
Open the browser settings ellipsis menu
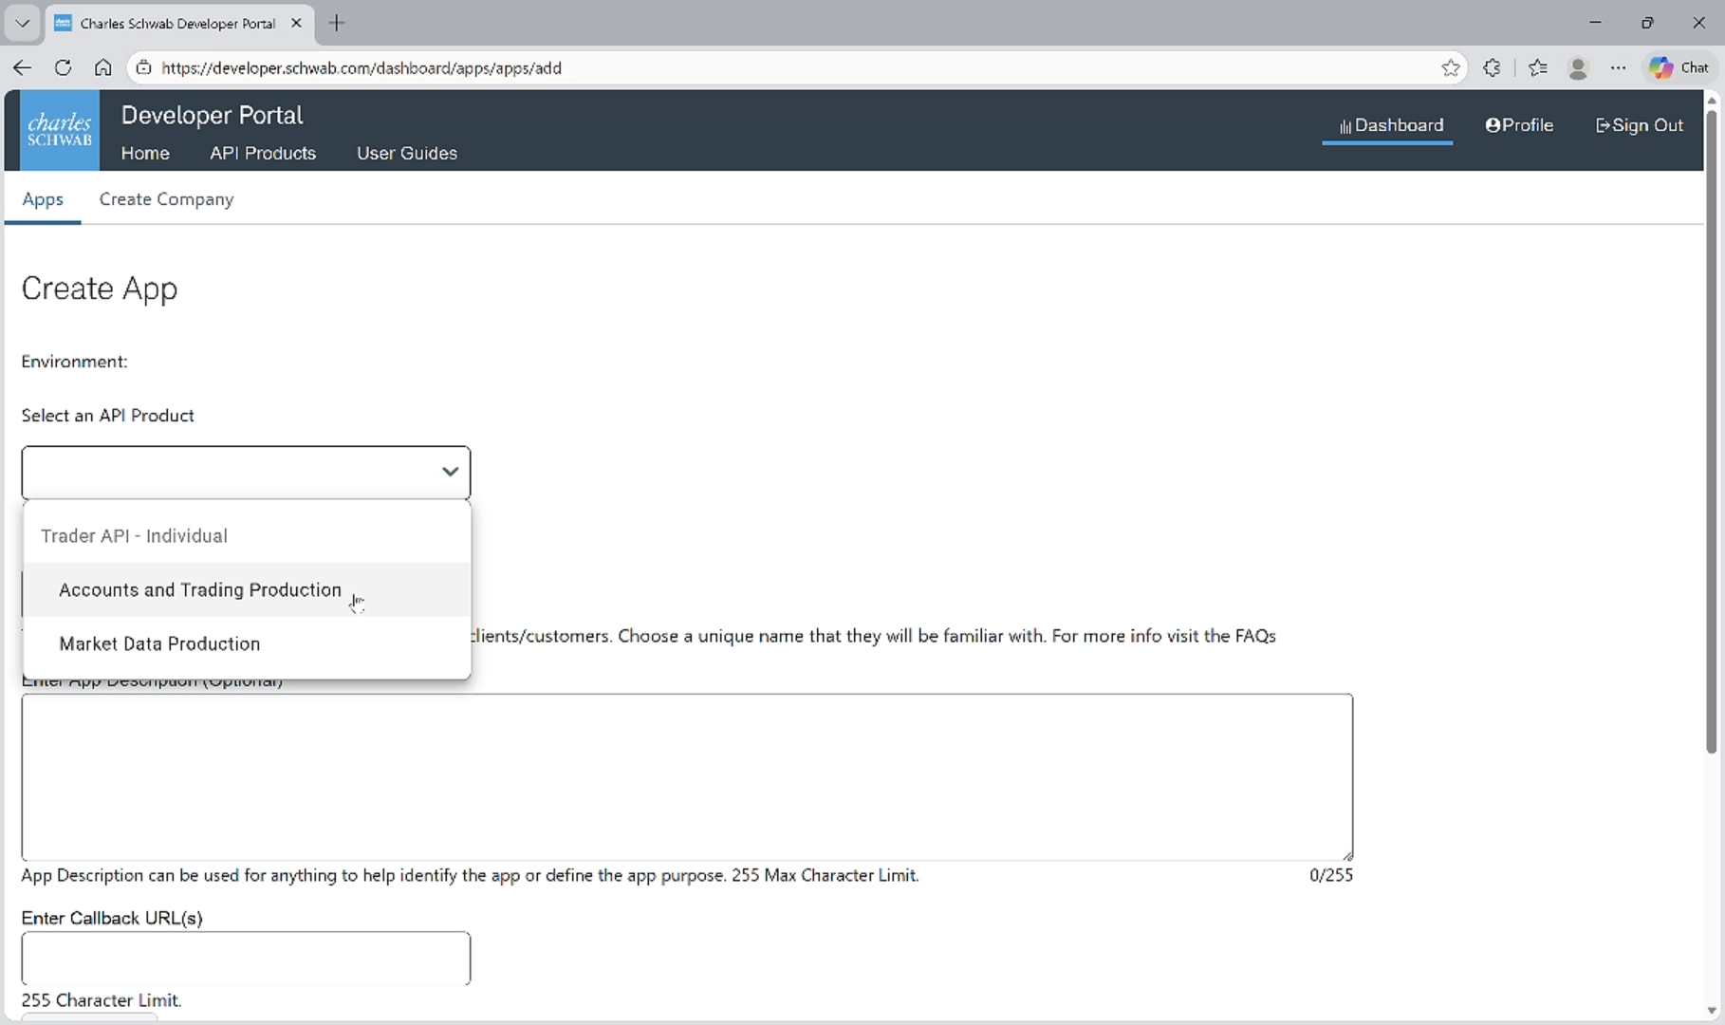coord(1619,67)
